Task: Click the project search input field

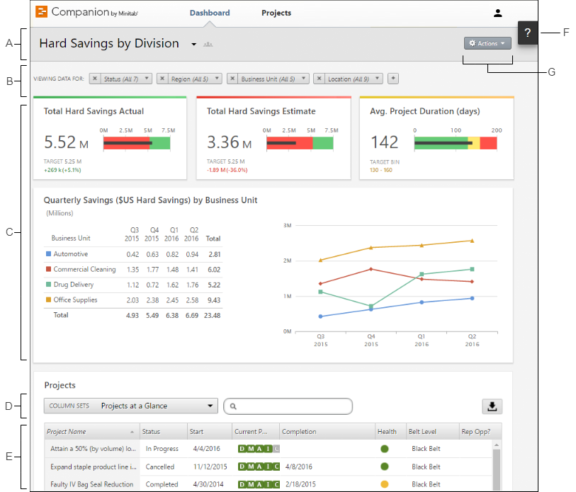Action: coord(290,406)
